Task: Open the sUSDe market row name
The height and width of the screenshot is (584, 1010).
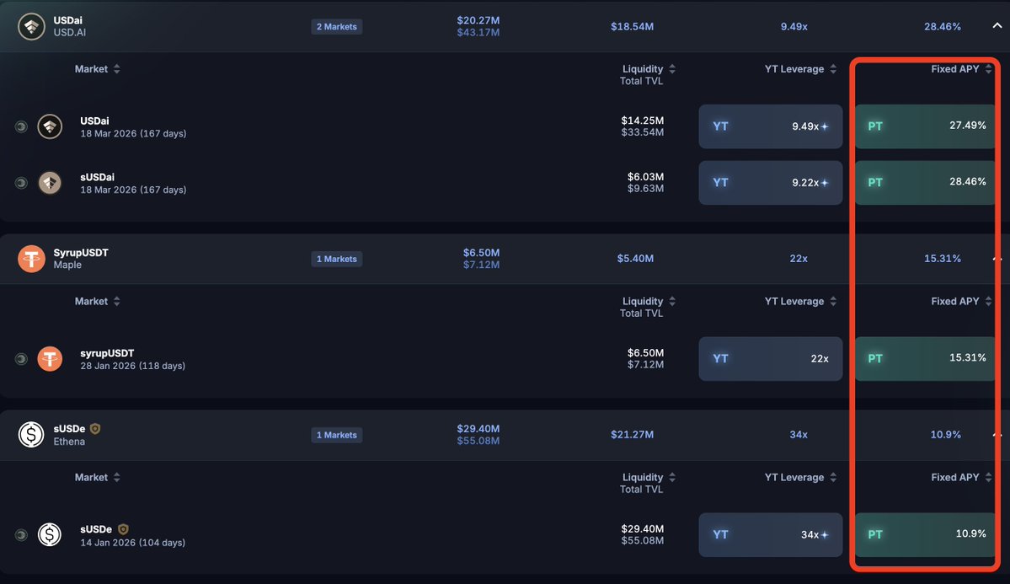Action: point(96,529)
